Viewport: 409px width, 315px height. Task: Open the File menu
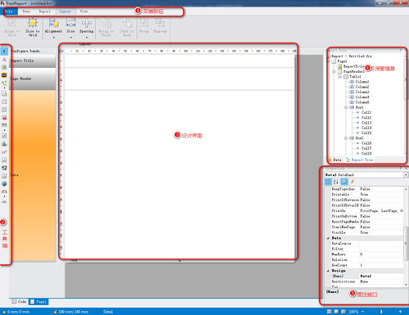point(11,11)
